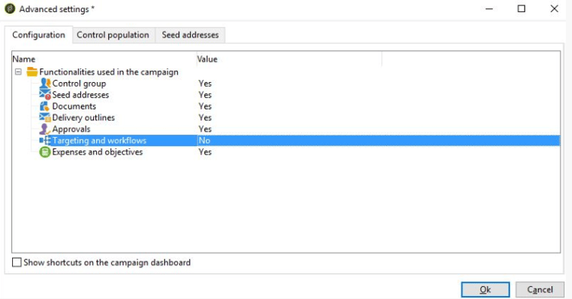This screenshot has width=572, height=299.
Task: Confirm settings with the Ok button
Action: tap(485, 290)
